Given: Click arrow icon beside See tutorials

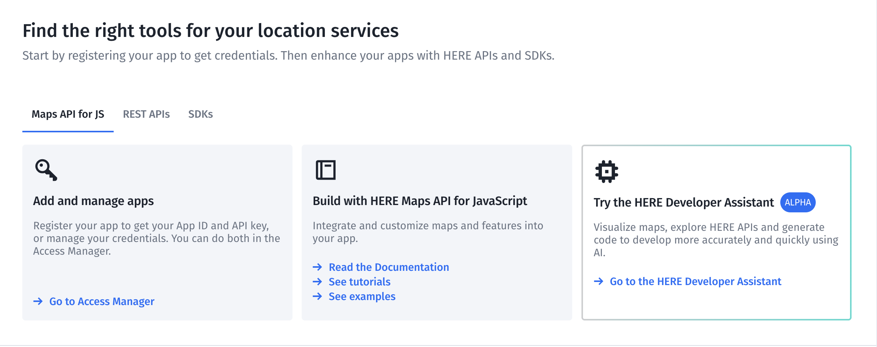Looking at the screenshot, I should pos(318,282).
